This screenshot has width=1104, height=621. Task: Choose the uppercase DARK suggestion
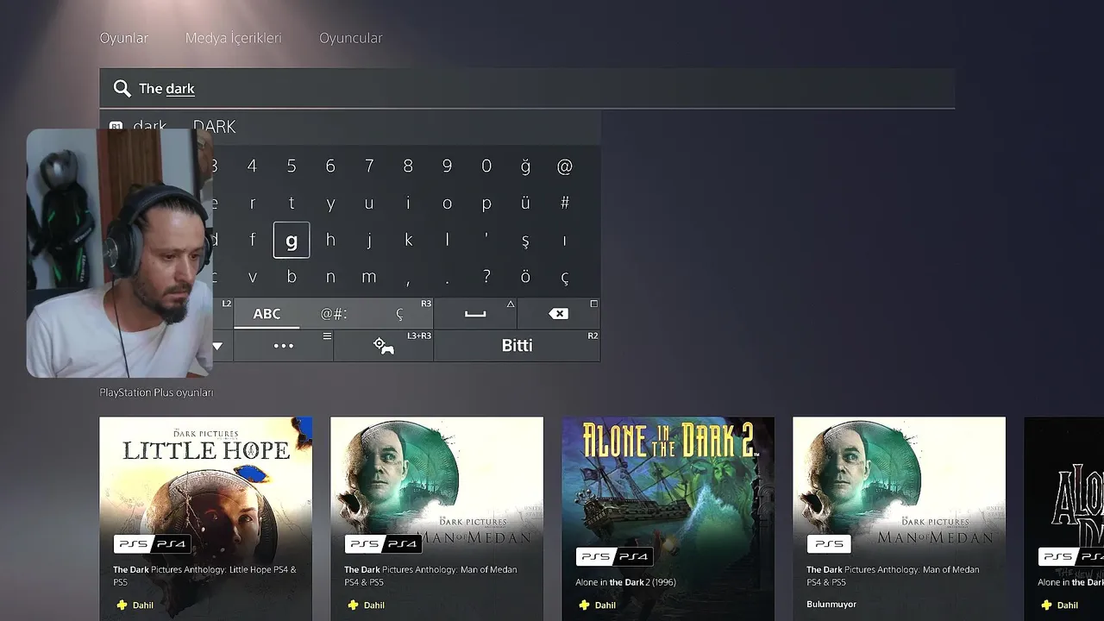tap(215, 127)
